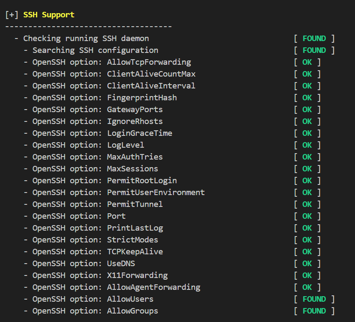Select the IgnoreRhosts option text
The image size is (355, 322).
point(135,121)
